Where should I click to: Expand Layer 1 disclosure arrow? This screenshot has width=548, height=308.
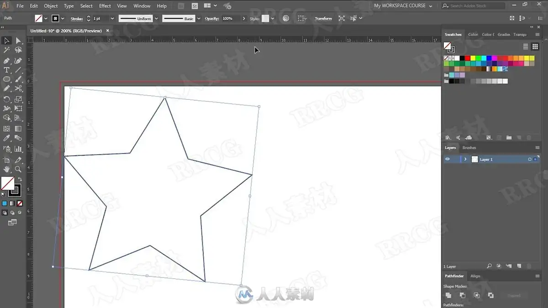point(465,159)
